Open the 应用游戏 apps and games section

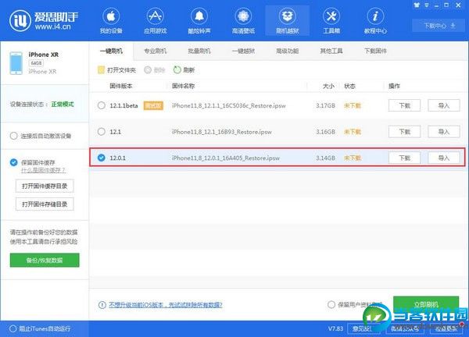[x=155, y=21]
